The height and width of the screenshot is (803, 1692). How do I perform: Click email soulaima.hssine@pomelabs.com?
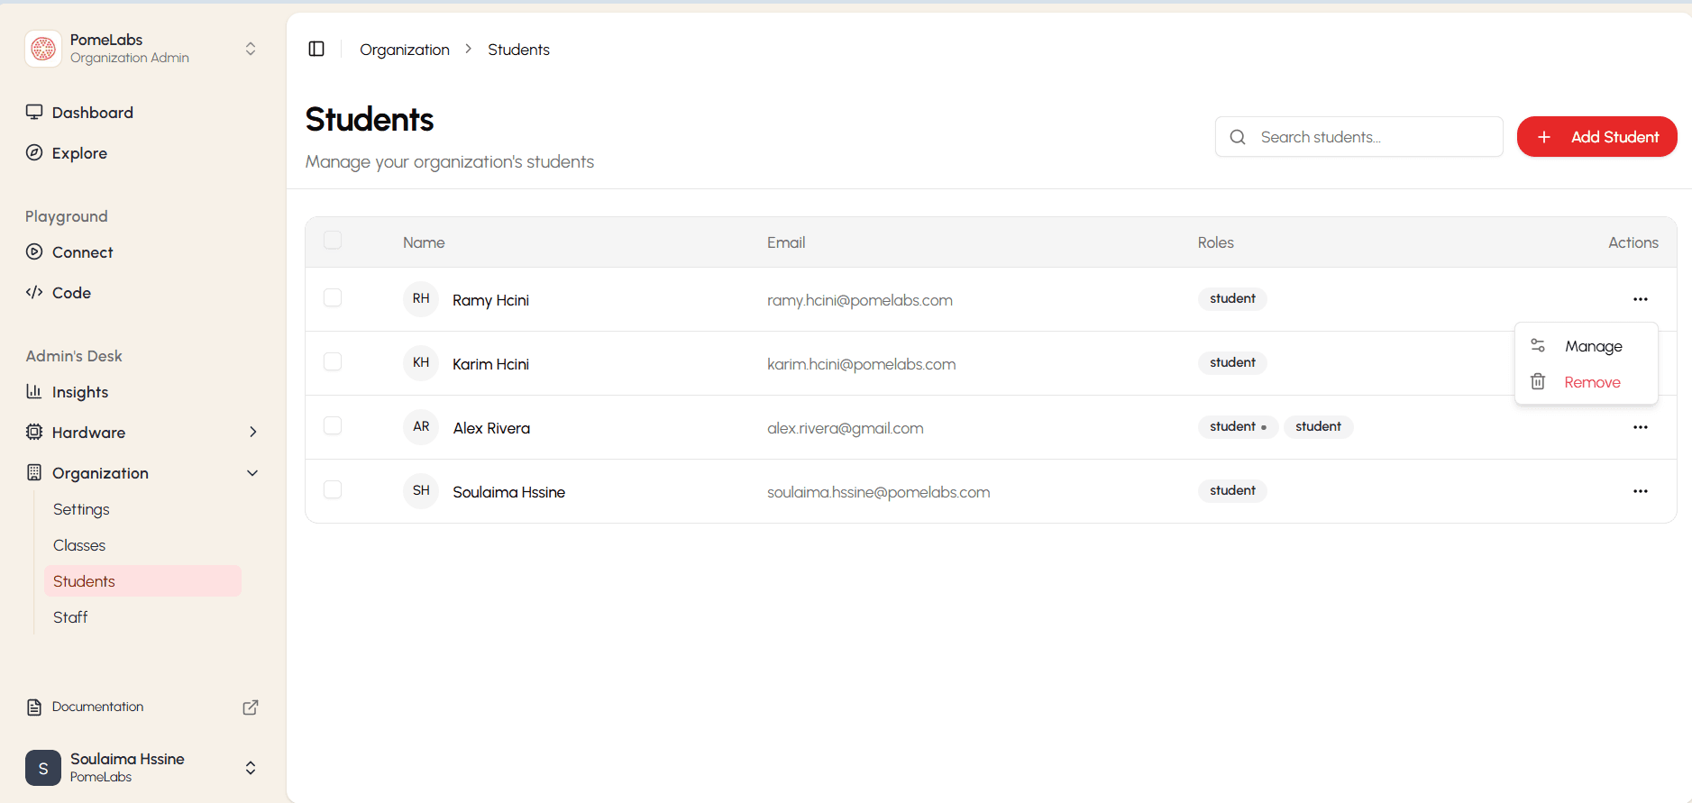(878, 492)
